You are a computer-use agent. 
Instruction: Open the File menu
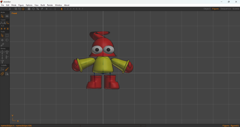(3, 5)
